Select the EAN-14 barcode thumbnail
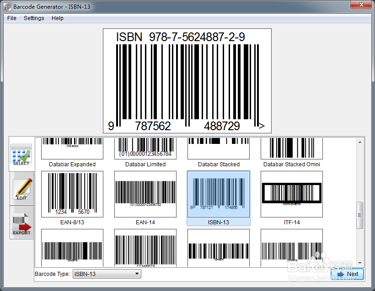 click(145, 194)
